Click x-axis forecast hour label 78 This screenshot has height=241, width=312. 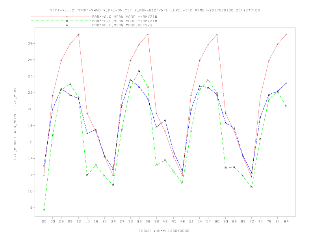tap(269, 221)
